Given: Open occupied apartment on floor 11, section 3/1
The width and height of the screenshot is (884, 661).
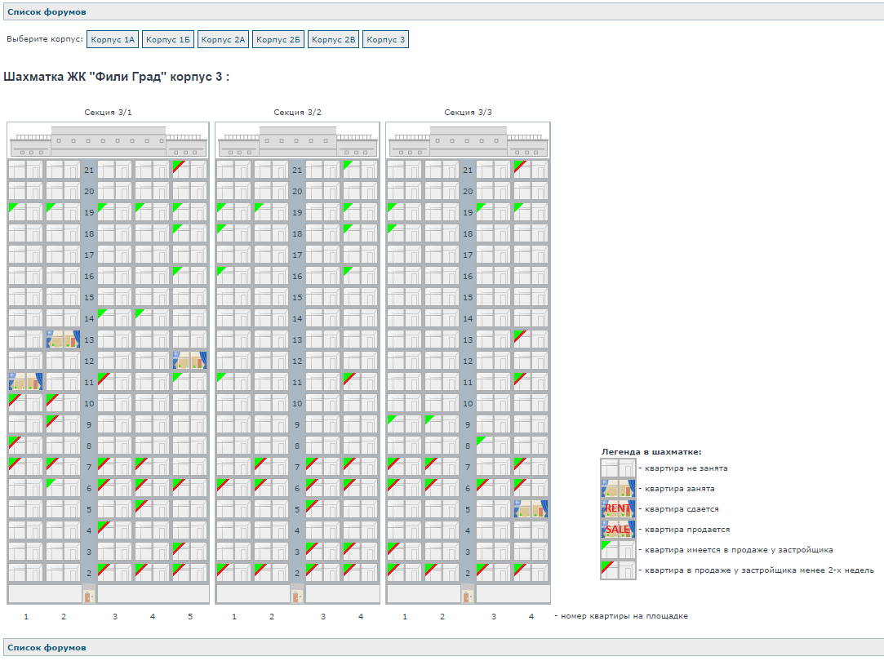Looking at the screenshot, I should click(x=25, y=382).
